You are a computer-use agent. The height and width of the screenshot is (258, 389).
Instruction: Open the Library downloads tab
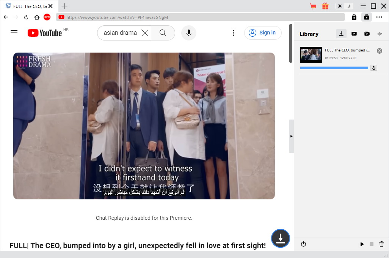pos(341,34)
